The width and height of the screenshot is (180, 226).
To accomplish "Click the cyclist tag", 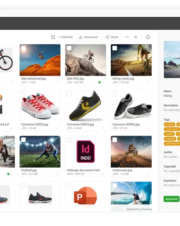I will click(x=169, y=134).
